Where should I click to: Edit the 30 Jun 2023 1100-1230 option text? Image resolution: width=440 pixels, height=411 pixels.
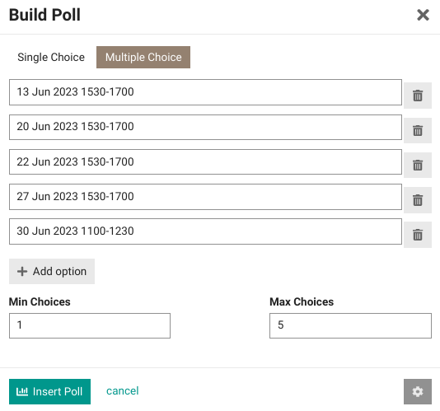pos(205,231)
